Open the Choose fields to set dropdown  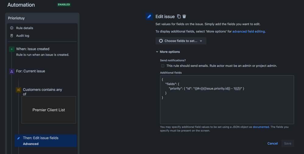[x=181, y=41]
